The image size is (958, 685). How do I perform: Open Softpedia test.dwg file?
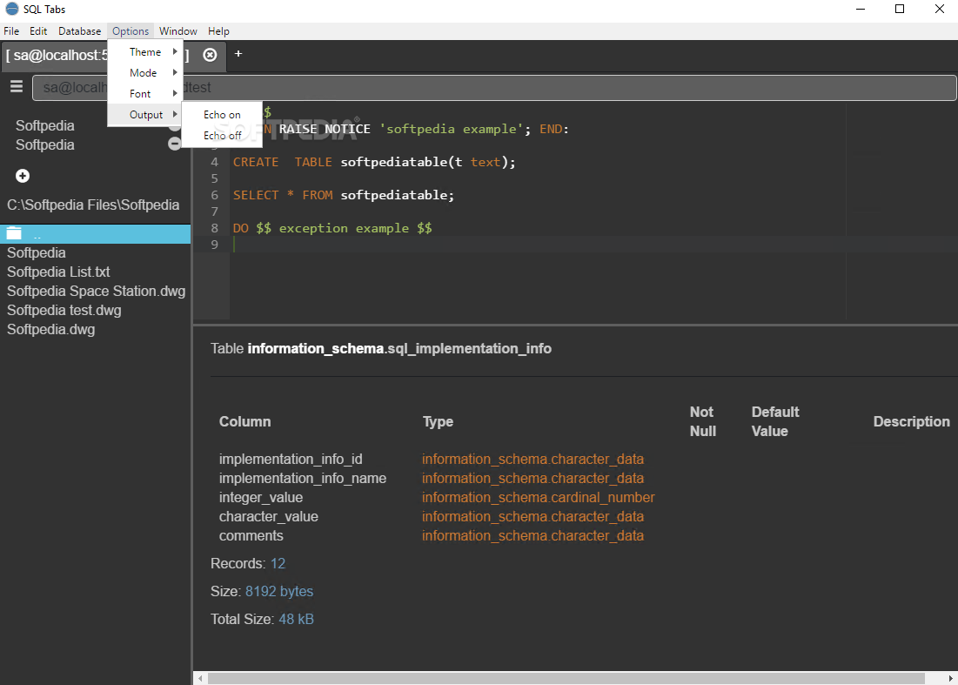pos(64,311)
